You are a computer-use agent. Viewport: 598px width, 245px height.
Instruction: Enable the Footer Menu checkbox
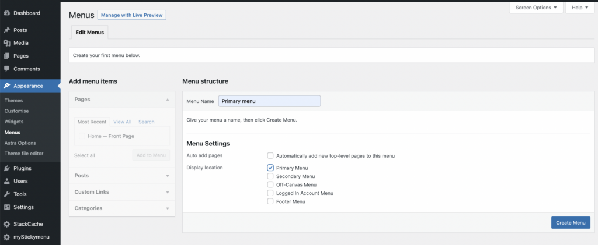[x=270, y=201]
